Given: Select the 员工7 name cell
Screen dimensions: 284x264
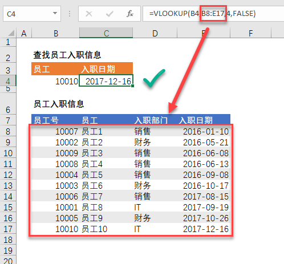Looking at the screenshot, I should point(106,196).
